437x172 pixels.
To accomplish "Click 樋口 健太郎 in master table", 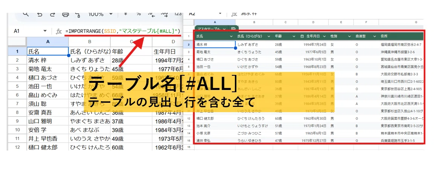I will click(x=204, y=119).
